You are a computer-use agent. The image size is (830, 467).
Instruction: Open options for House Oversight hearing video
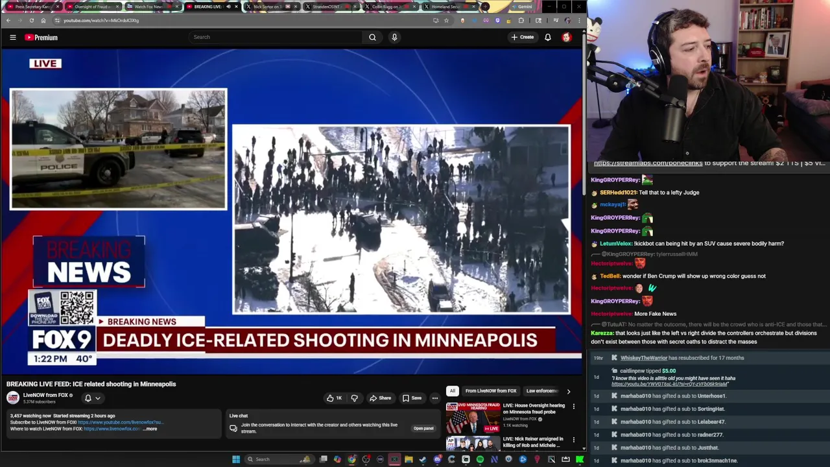click(573, 407)
